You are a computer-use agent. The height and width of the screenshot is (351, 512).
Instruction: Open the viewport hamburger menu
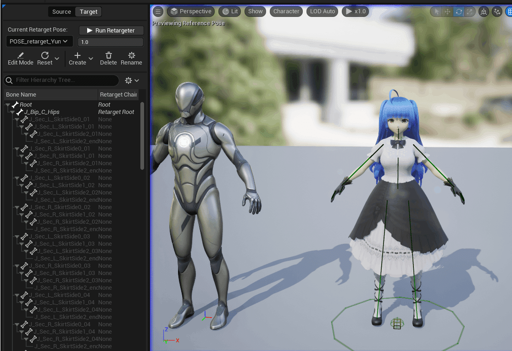[158, 11]
